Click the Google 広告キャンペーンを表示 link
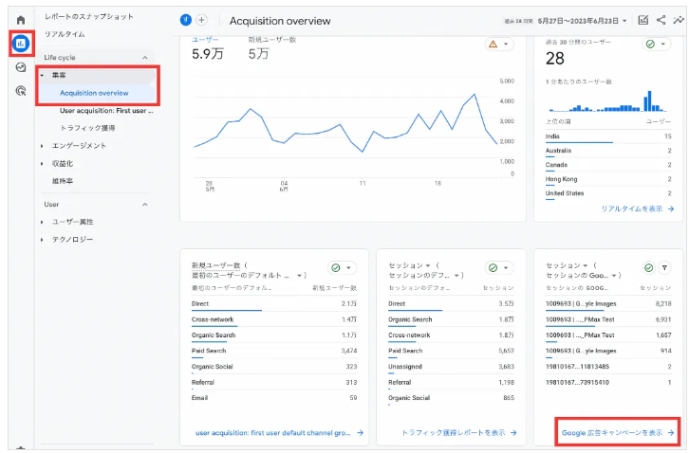This screenshot has width=689, height=453. click(x=617, y=433)
